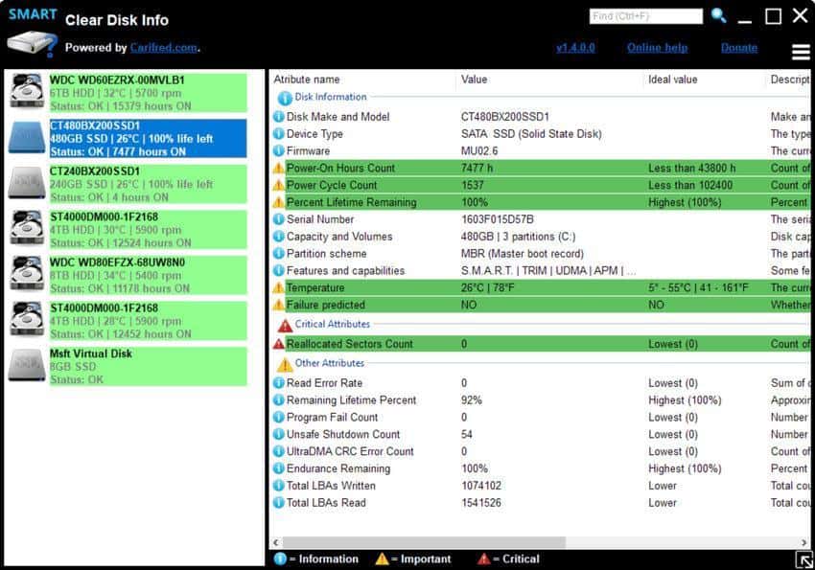Screen dimensions: 815x570
Task: Select ST4000DM000 entry with 12524 hours
Action: (148, 230)
